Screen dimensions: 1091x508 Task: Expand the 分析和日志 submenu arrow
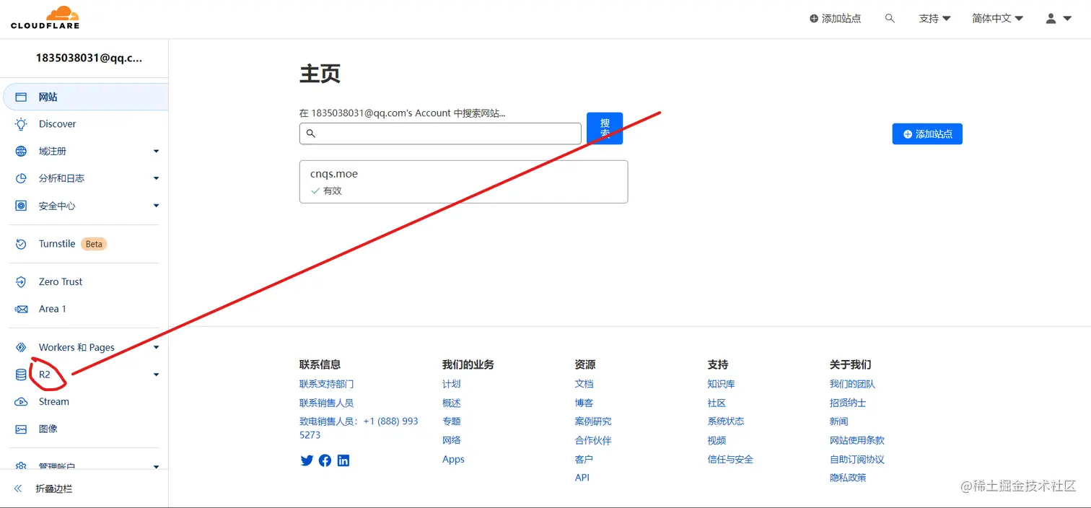tap(156, 178)
